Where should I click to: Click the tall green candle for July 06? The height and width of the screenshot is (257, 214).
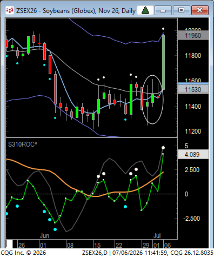coord(163,62)
